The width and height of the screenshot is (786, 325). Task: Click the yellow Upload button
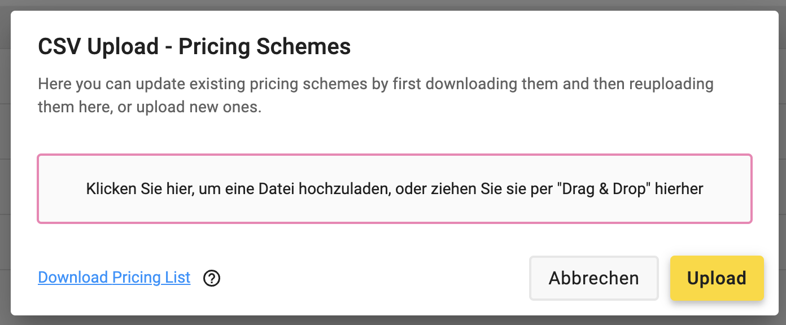coord(717,278)
